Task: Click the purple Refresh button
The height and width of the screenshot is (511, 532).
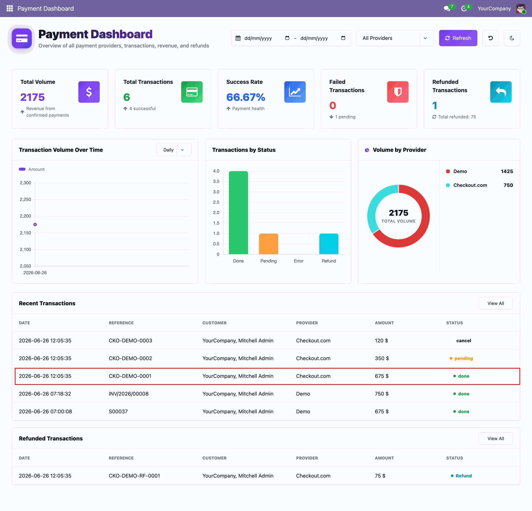Action: (x=458, y=38)
